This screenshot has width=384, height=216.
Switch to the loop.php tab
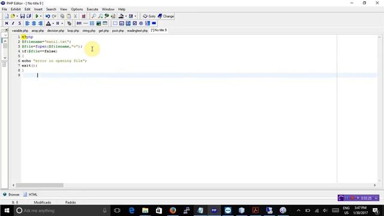(73, 31)
